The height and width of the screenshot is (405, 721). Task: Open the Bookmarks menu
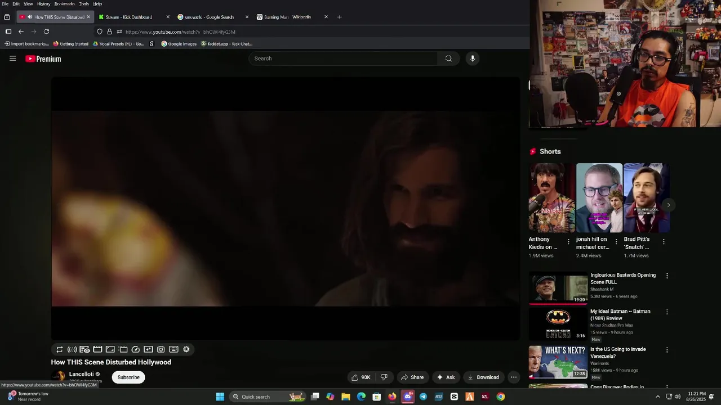pos(64,4)
